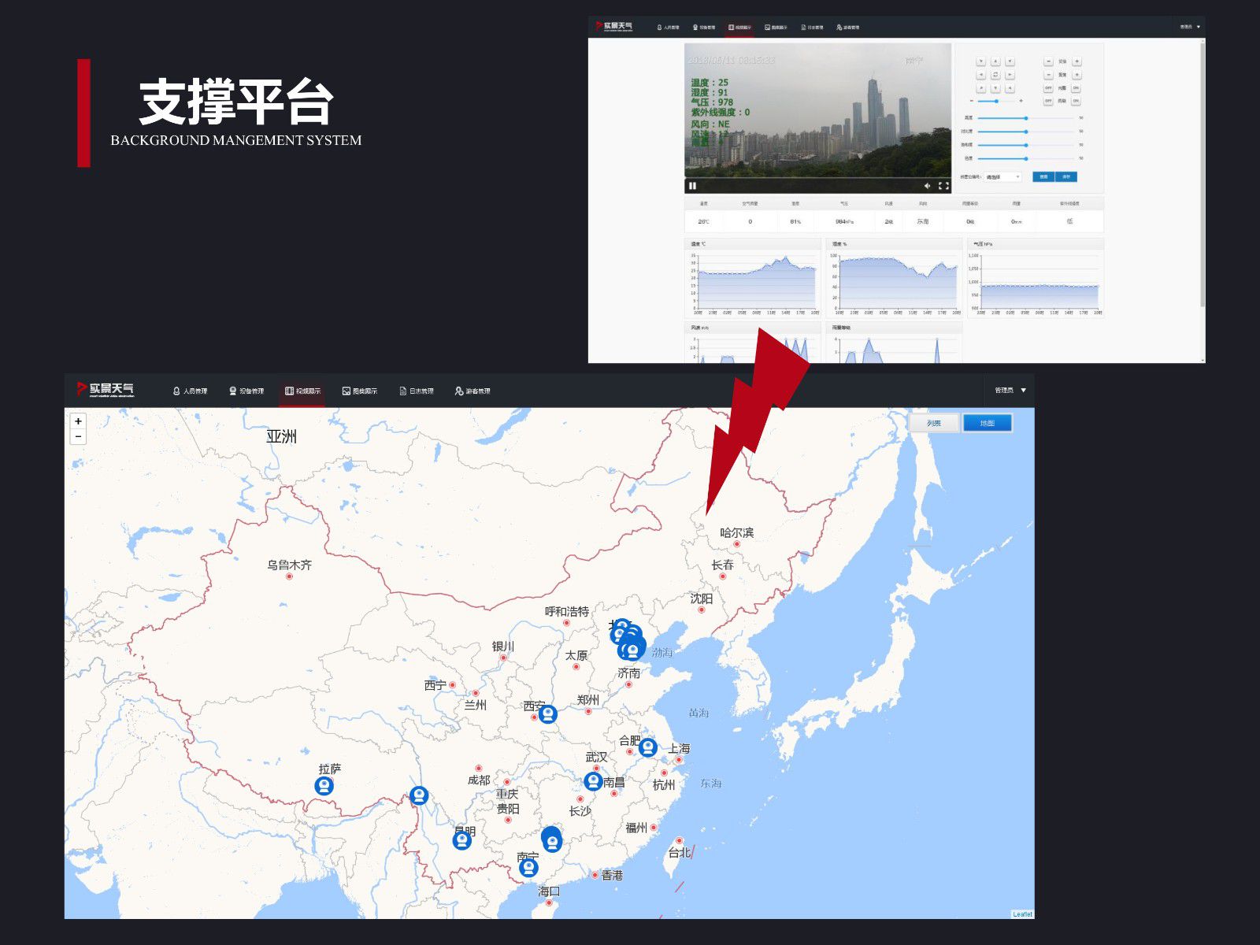Open 图像展示 in map window navigation
The image size is (1260, 945).
tap(360, 391)
